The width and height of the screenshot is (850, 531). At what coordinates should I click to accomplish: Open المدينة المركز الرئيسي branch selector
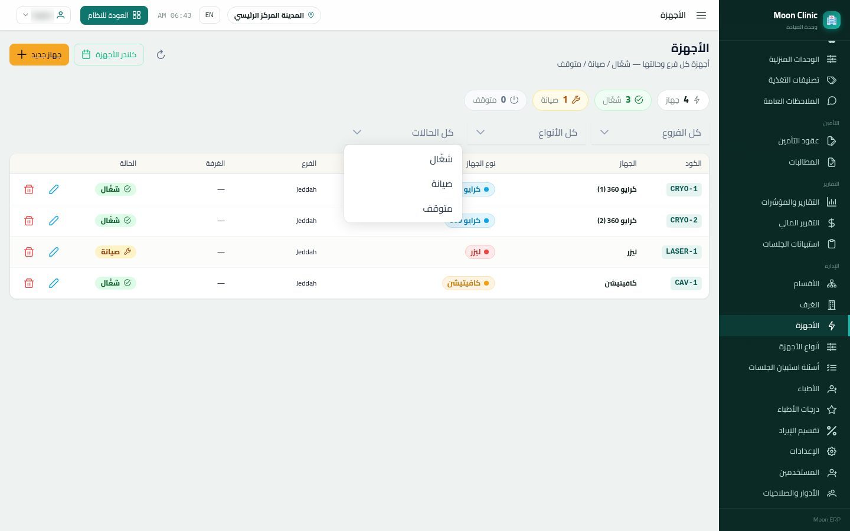click(x=274, y=15)
